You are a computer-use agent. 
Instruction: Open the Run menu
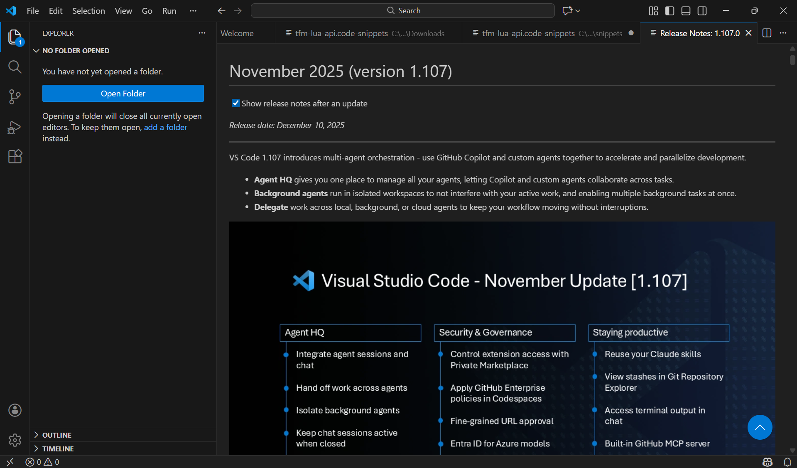tap(169, 11)
